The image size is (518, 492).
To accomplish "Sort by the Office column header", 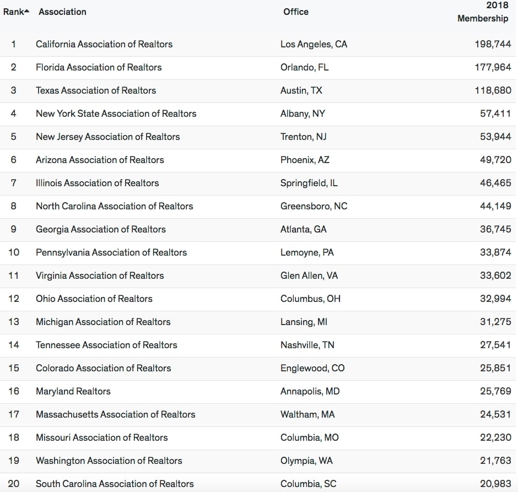I will pyautogui.click(x=296, y=12).
